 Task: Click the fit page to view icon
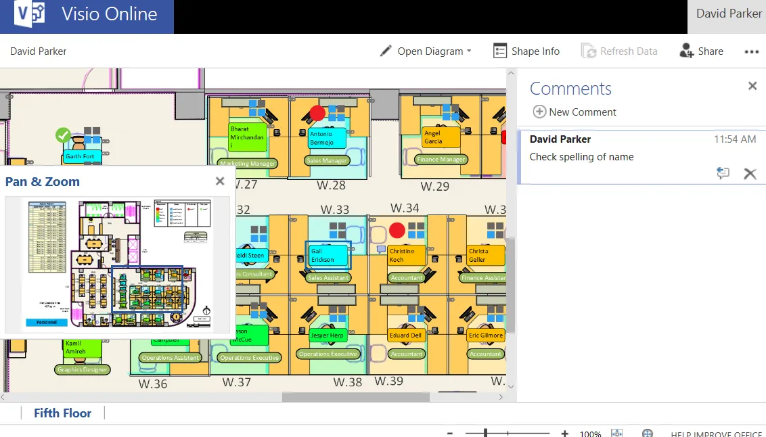[x=617, y=433]
